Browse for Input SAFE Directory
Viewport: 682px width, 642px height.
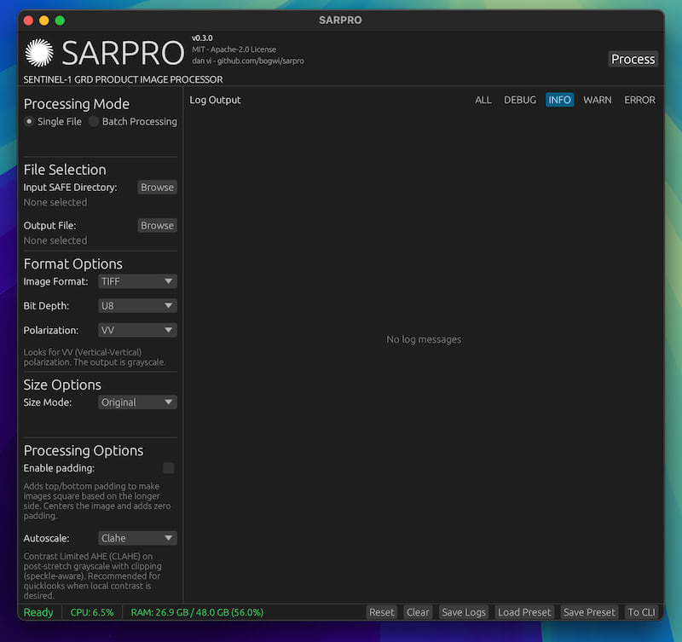click(157, 187)
